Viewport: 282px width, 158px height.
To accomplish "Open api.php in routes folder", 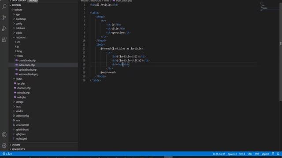I will [21, 83].
